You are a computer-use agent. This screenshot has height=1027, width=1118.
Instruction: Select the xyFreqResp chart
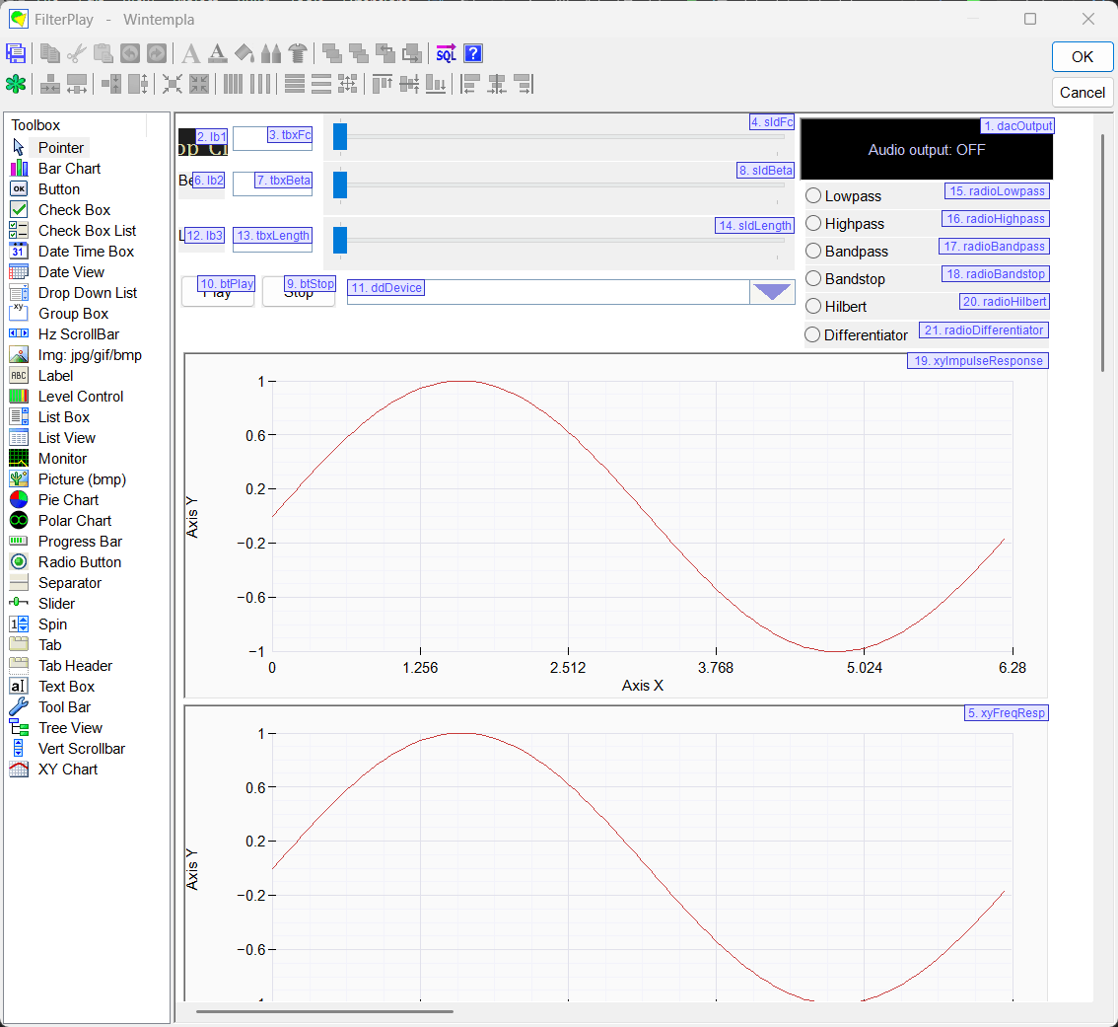[x=616, y=853]
